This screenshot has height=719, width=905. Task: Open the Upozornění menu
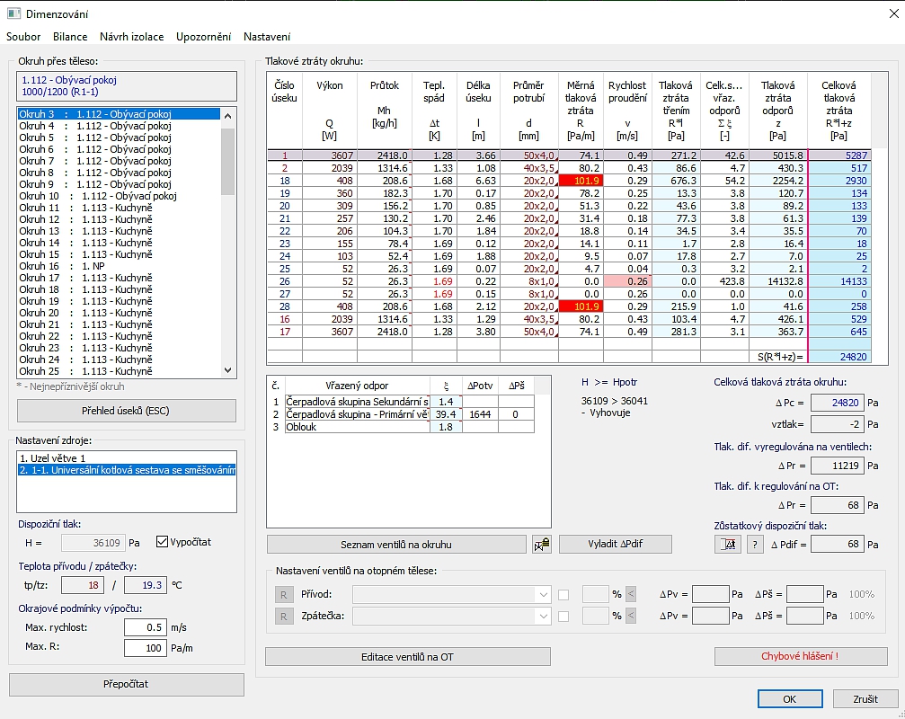[203, 36]
